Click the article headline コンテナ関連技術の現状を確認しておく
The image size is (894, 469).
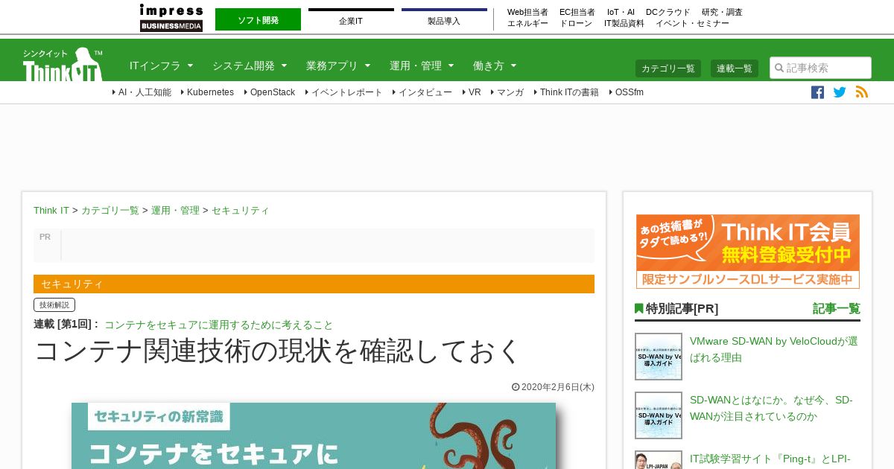click(x=278, y=351)
